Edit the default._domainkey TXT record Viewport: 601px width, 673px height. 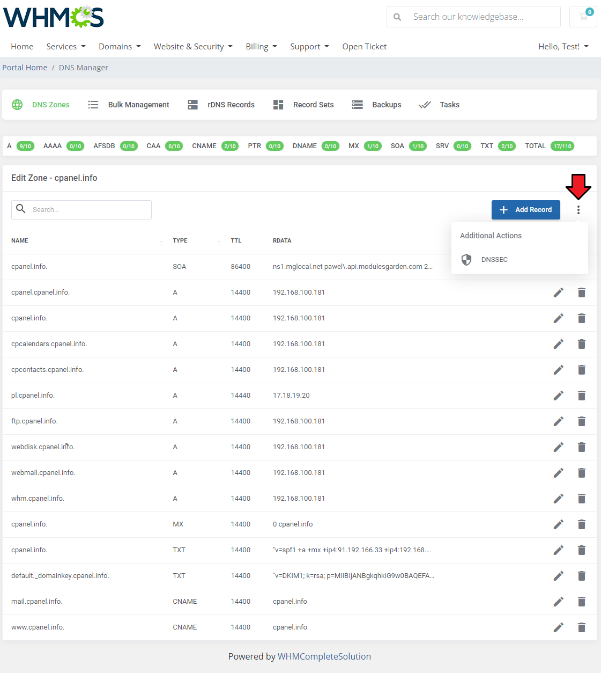559,576
